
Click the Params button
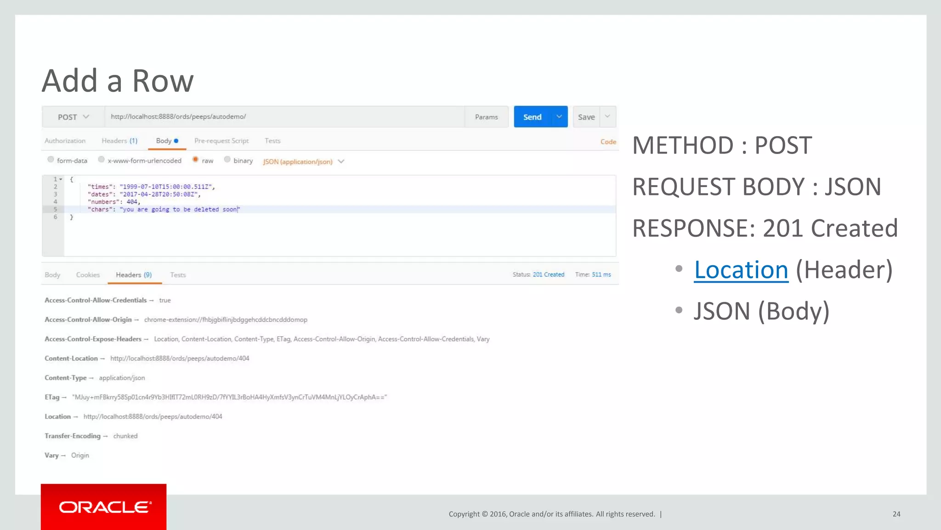point(486,117)
